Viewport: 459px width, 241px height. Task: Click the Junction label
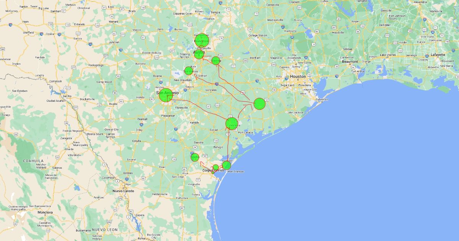point(114,42)
